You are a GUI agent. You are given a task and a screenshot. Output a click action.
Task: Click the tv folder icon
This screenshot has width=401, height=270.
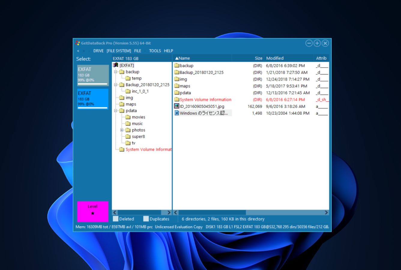(x=128, y=143)
